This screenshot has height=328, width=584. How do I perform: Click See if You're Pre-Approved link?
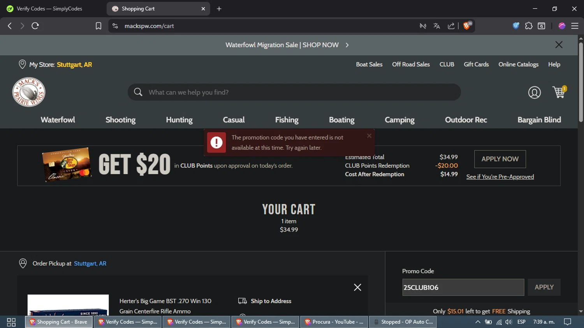(x=500, y=177)
